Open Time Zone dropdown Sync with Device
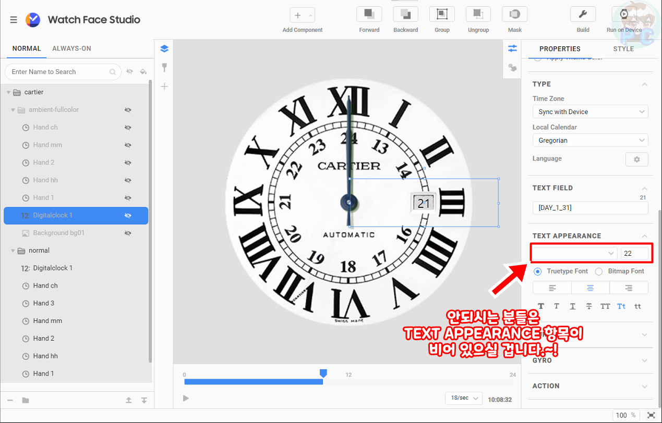 coord(590,112)
